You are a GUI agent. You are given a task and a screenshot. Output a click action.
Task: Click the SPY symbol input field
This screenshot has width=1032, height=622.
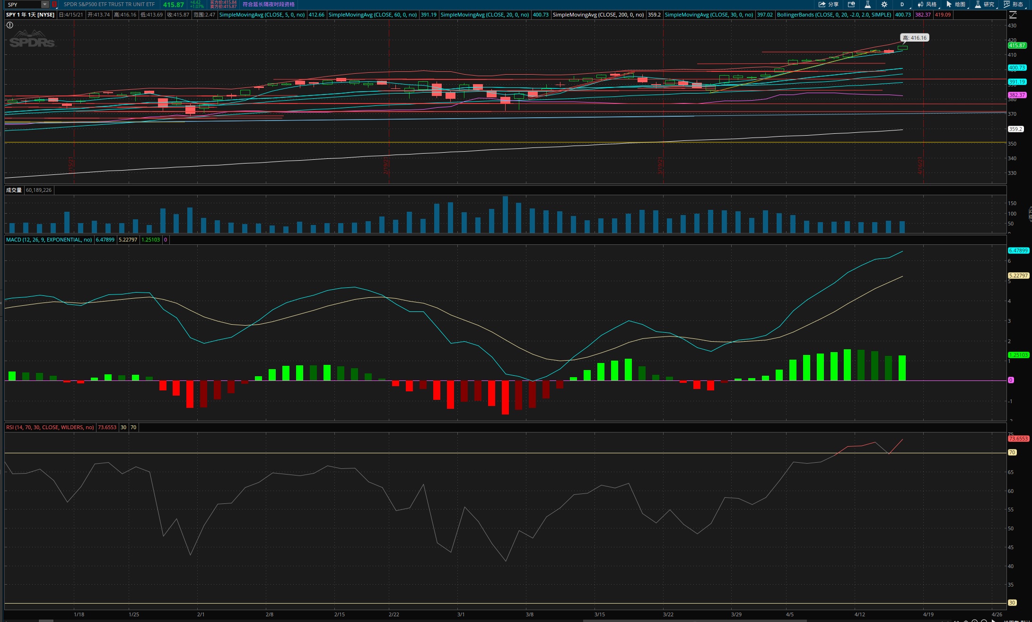tap(23, 4)
